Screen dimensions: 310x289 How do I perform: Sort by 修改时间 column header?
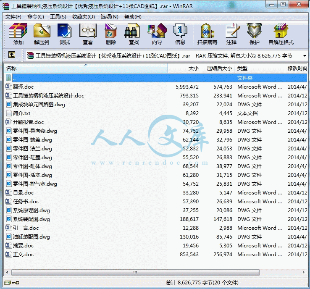(296, 68)
